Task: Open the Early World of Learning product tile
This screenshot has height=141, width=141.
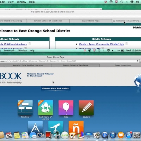Action: click(x=45, y=108)
